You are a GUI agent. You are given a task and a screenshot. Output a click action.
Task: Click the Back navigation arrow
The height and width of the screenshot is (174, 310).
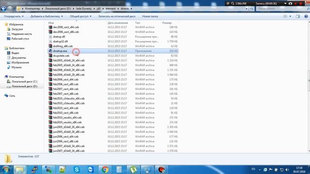tap(3, 9)
